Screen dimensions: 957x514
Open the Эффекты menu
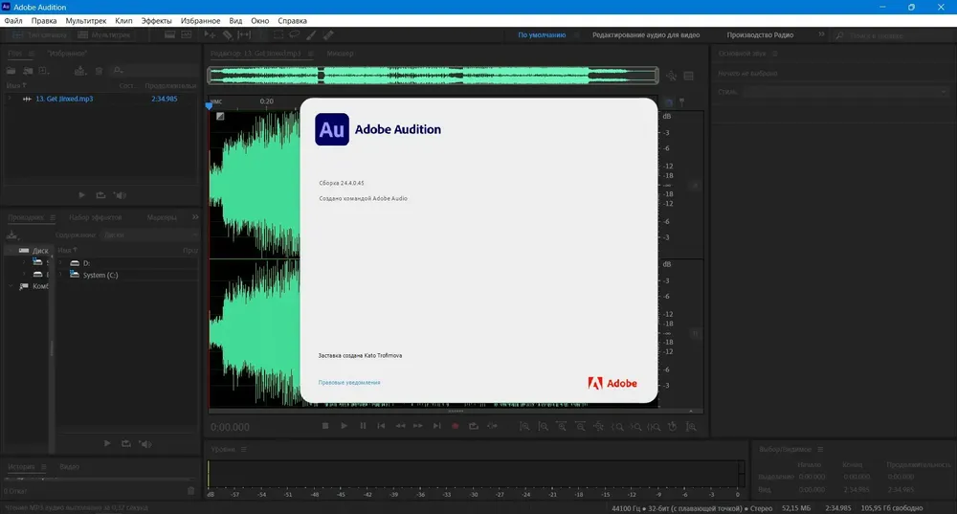[x=156, y=21]
